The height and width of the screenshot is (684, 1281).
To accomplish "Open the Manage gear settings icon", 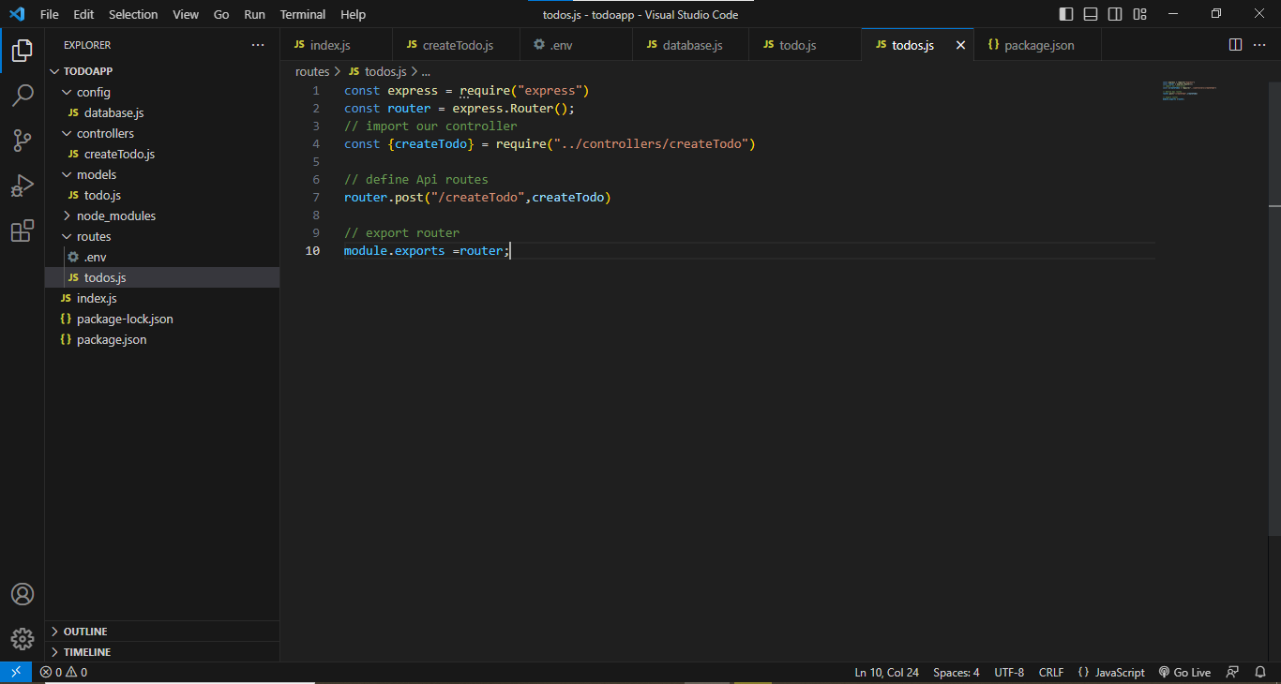I will point(23,639).
